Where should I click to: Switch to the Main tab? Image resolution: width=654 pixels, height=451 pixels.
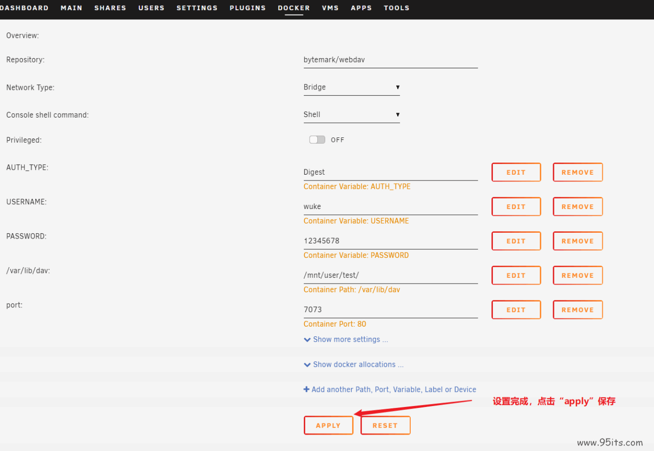72,8
